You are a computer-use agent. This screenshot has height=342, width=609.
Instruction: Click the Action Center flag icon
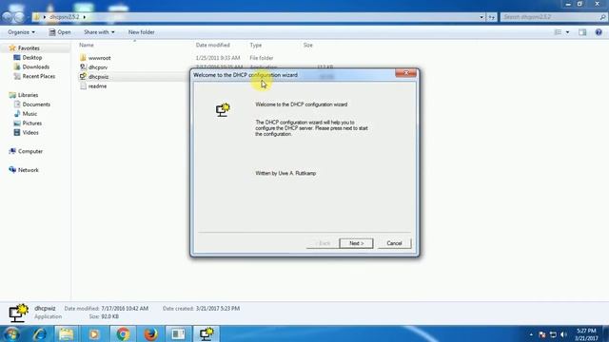point(542,334)
